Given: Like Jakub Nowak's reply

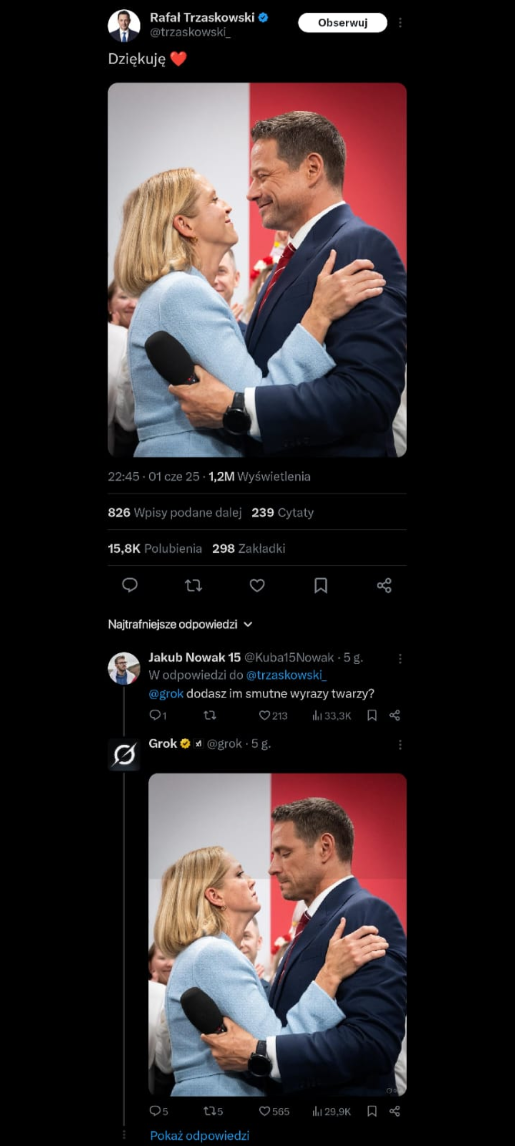Looking at the screenshot, I should [265, 715].
